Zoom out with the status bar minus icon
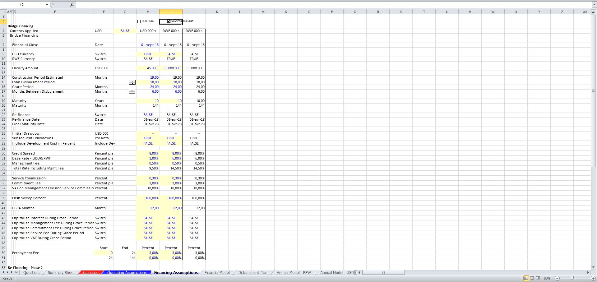 tap(557, 278)
